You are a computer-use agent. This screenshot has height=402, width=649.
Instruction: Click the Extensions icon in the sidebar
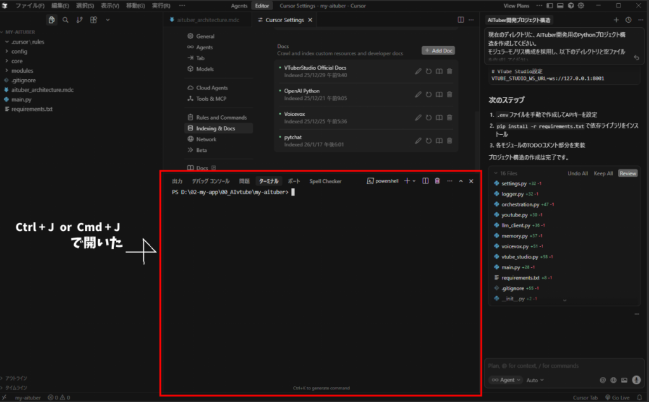tap(93, 20)
